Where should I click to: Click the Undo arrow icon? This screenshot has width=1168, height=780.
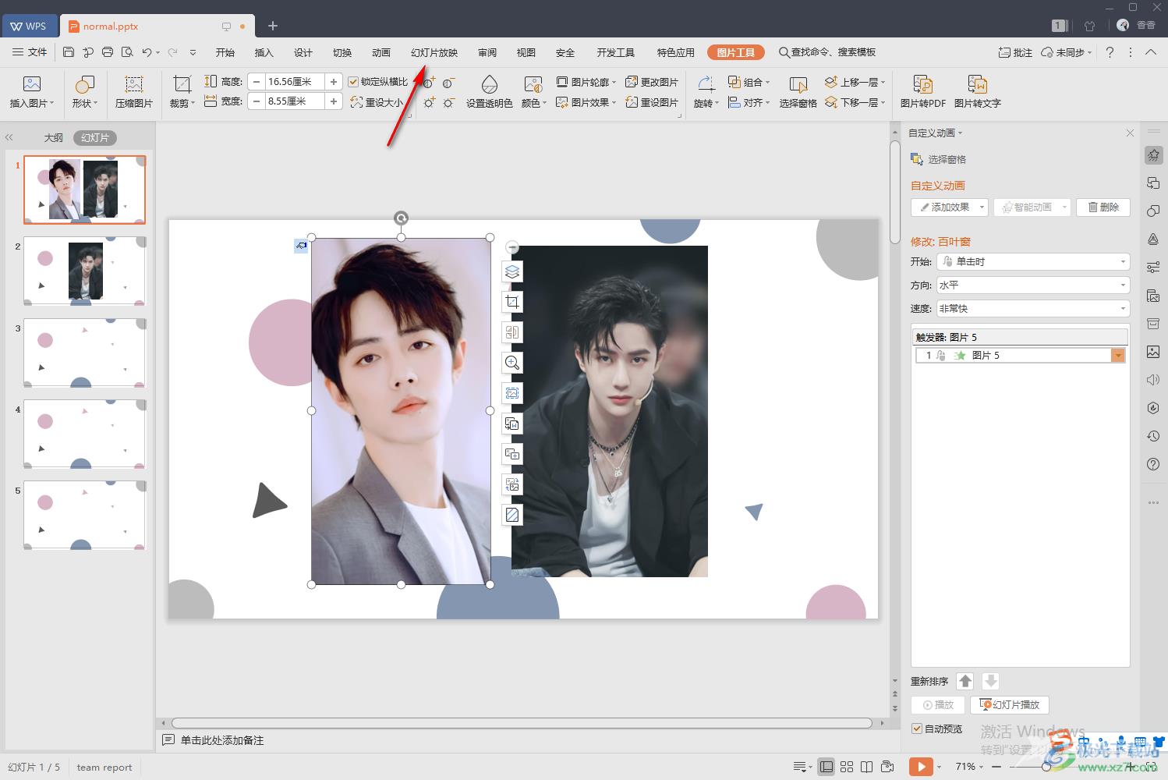(x=147, y=52)
